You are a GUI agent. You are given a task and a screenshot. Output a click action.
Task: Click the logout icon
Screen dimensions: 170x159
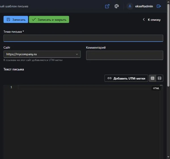coord(159,6)
